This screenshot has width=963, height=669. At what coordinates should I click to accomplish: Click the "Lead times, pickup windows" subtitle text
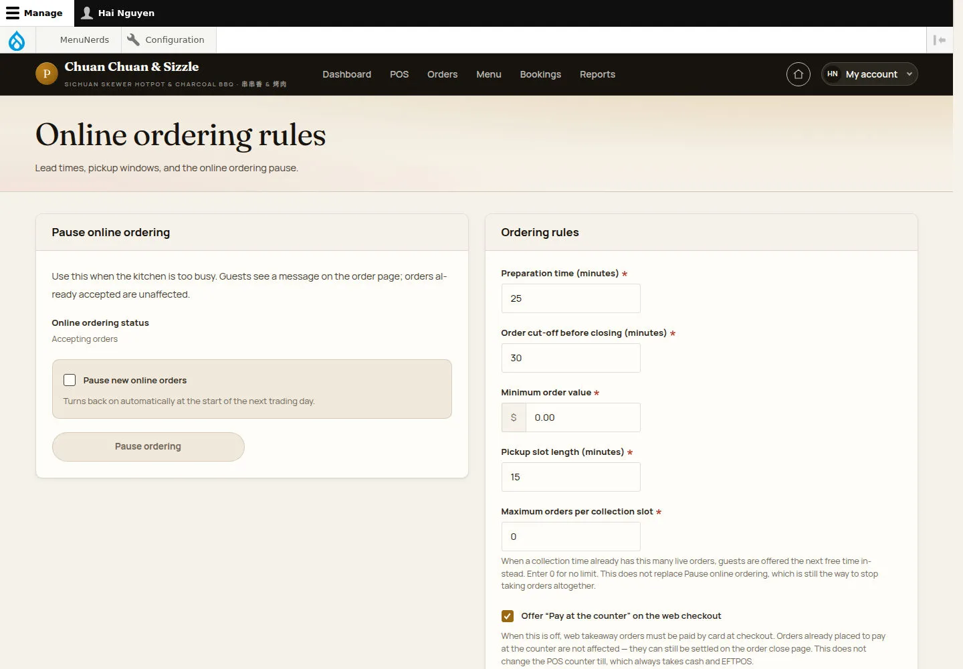click(x=167, y=168)
